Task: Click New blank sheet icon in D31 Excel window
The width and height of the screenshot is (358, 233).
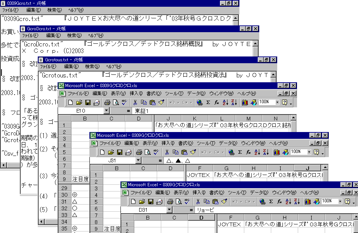Action: pos(133,202)
